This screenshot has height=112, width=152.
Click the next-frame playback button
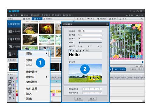pyautogui.click(x=116, y=69)
